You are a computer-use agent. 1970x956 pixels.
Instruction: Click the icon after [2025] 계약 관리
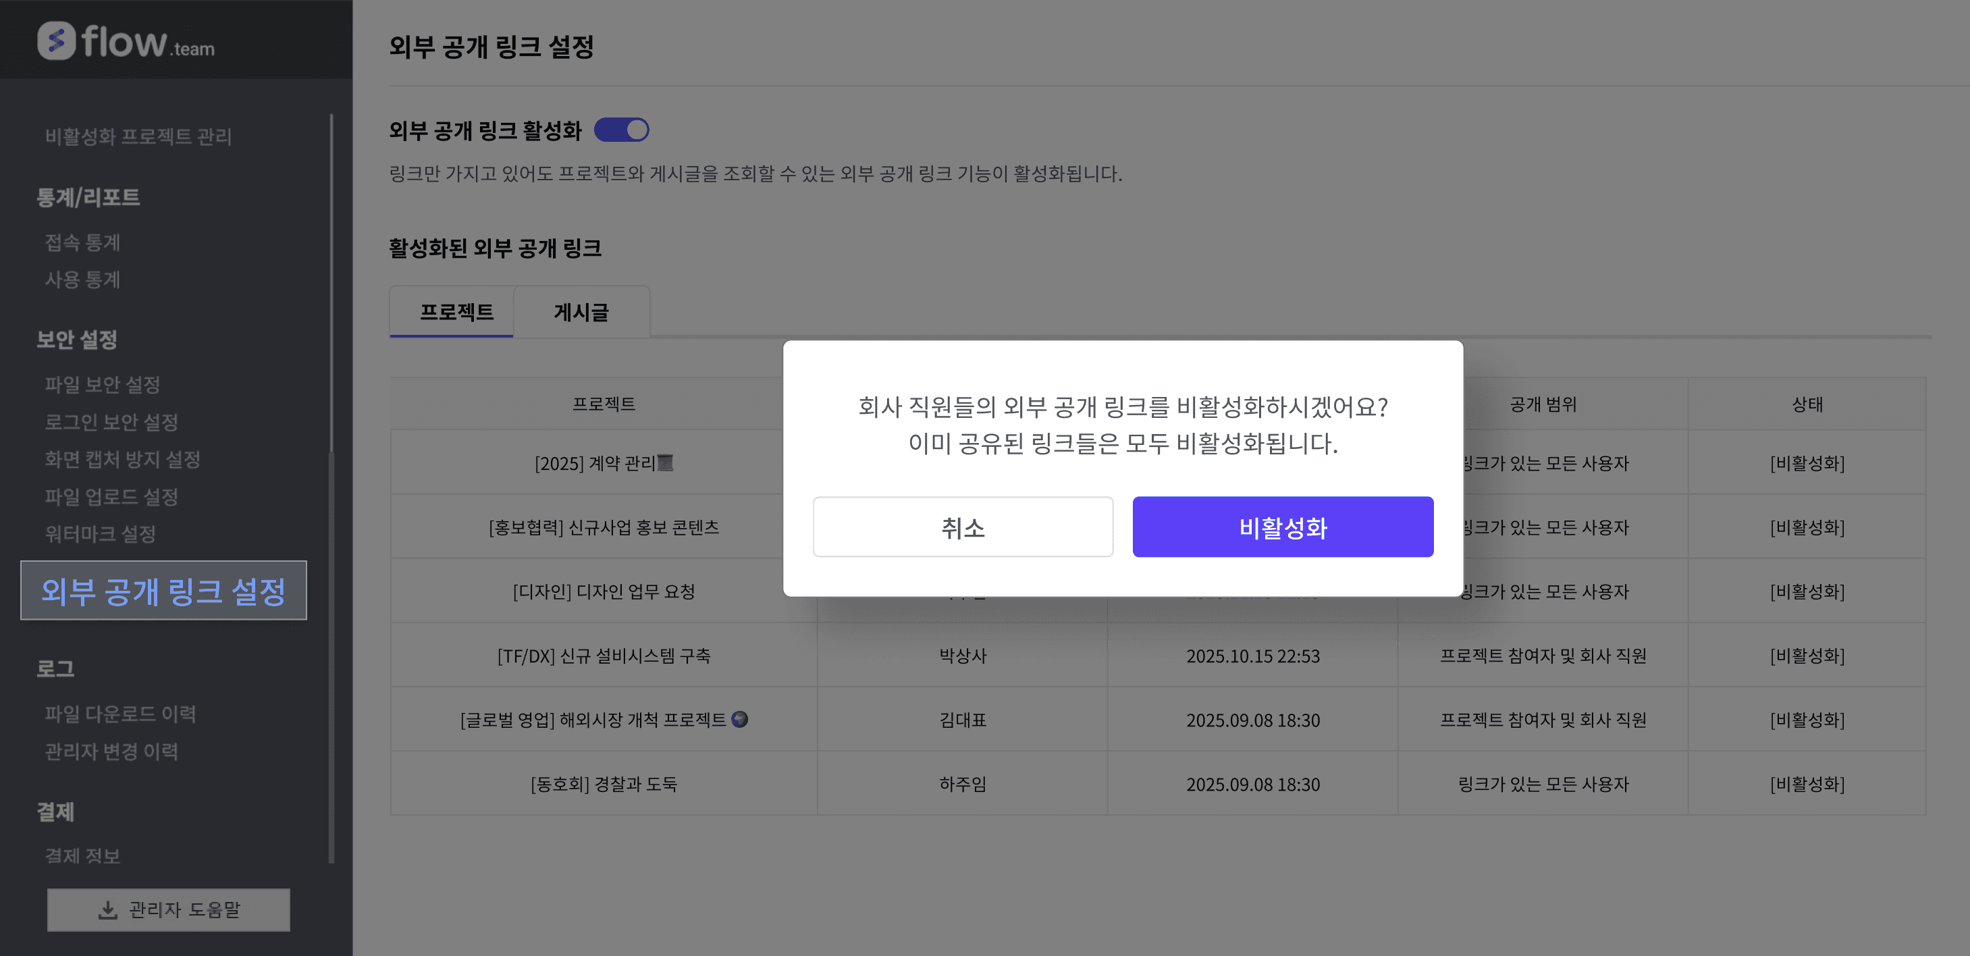[666, 462]
